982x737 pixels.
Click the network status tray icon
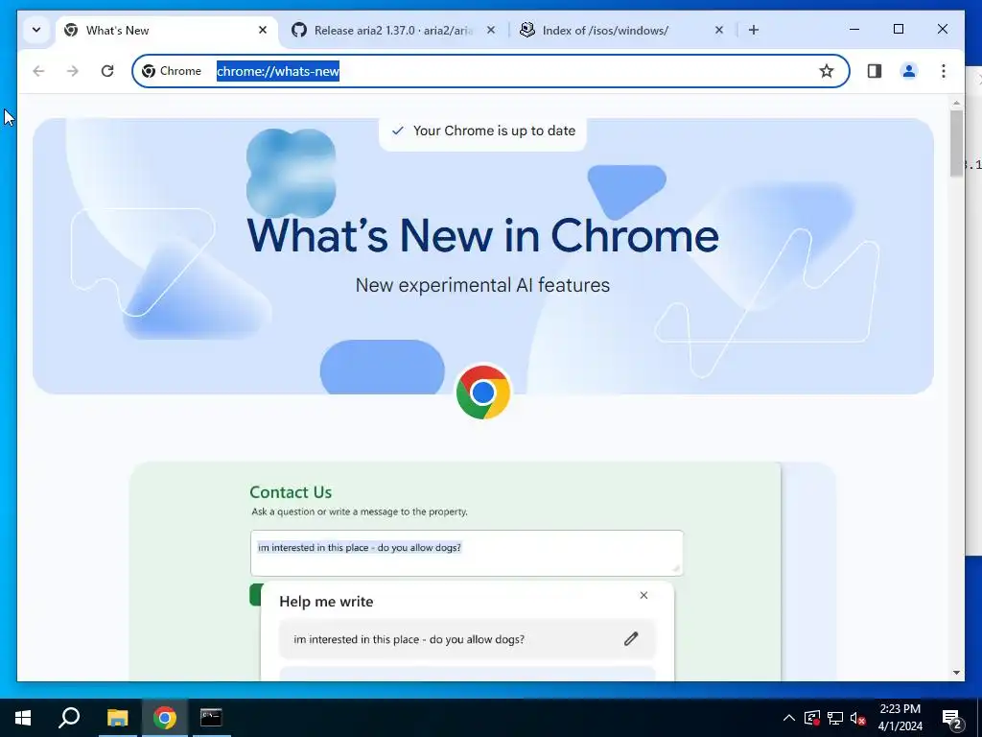pyautogui.click(x=835, y=718)
